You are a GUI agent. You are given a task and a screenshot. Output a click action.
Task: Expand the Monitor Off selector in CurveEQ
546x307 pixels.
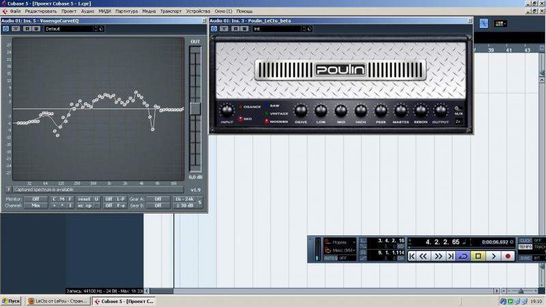35,199
